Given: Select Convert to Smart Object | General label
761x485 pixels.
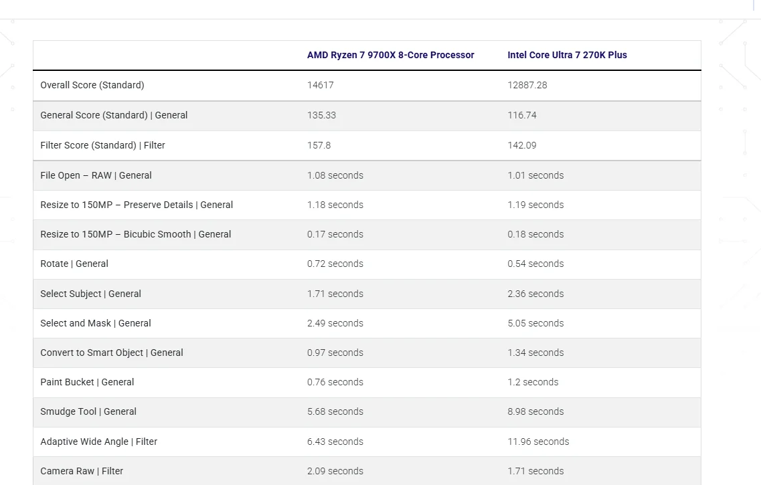Looking at the screenshot, I should [x=112, y=353].
